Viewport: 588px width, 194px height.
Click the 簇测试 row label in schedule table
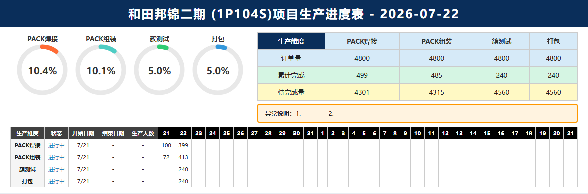(28, 169)
